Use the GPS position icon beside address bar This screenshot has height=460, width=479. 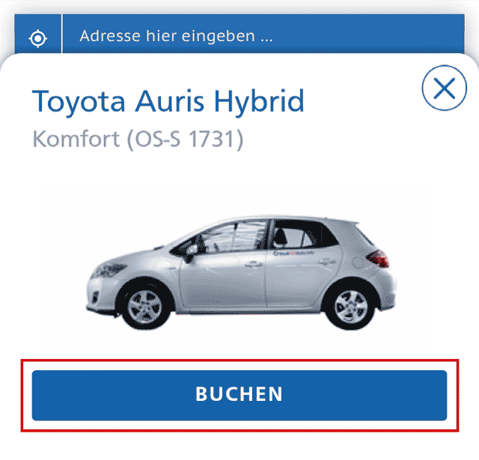click(x=37, y=38)
